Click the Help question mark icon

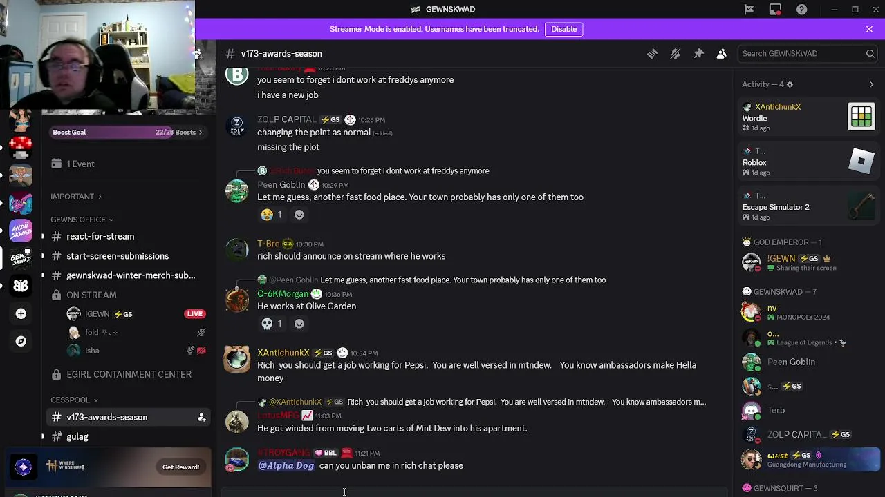(x=801, y=10)
